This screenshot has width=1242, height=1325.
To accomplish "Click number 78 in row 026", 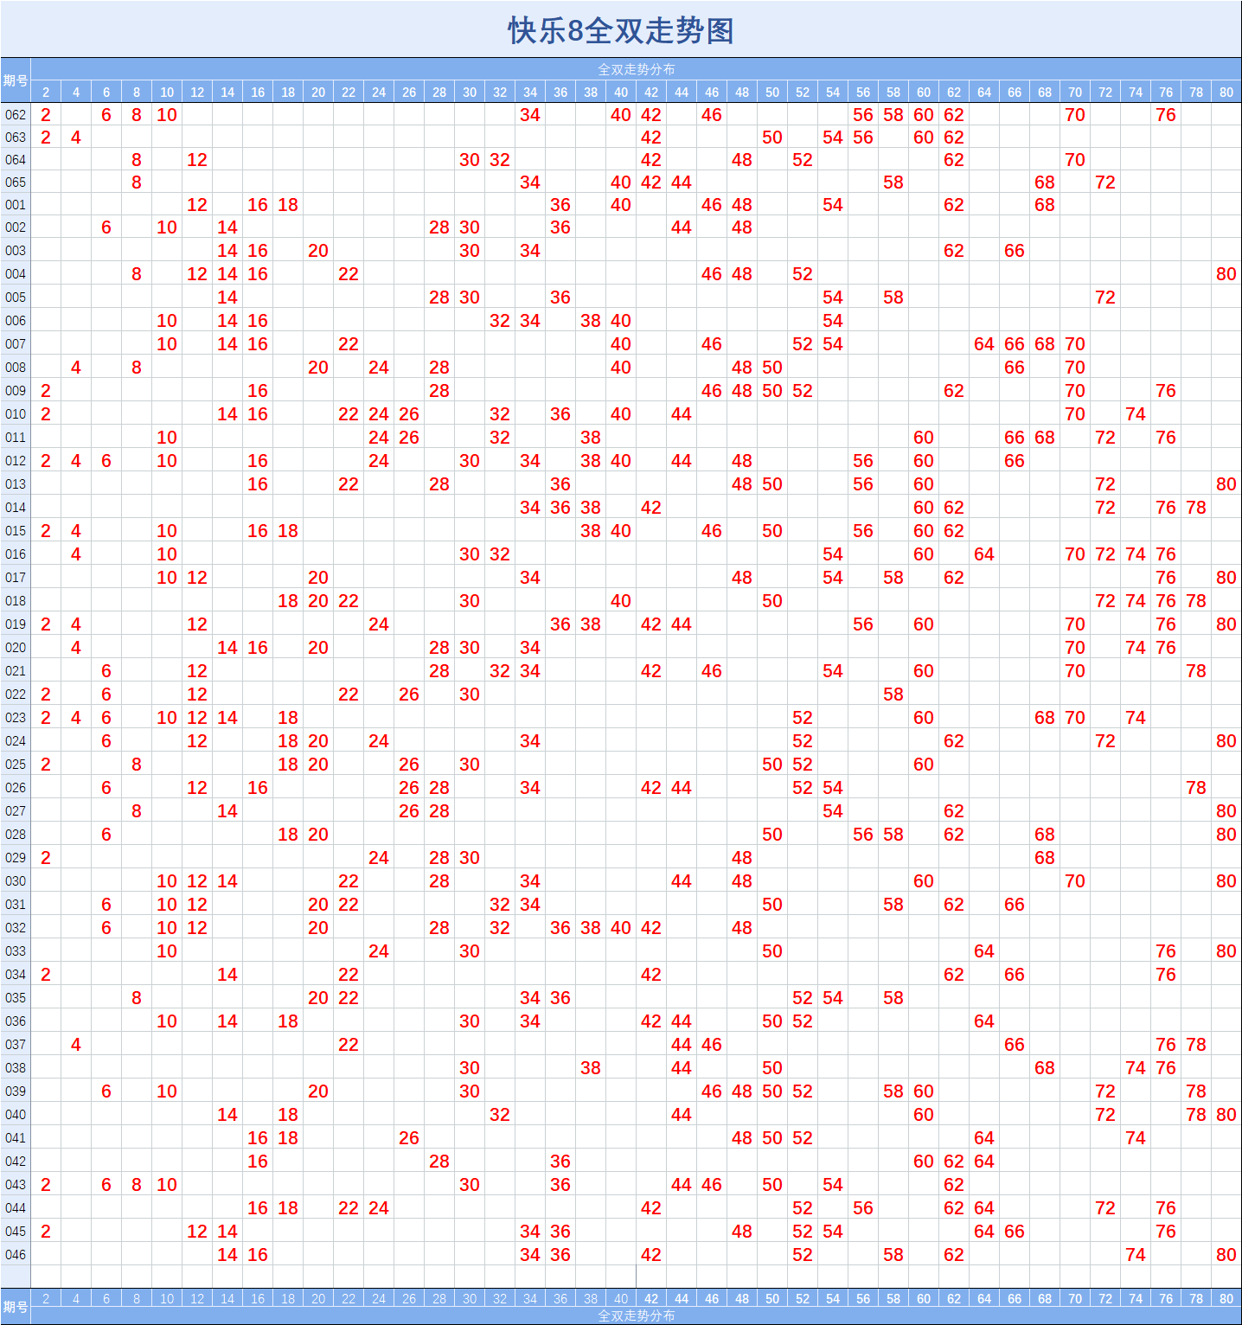I will 1196,788.
